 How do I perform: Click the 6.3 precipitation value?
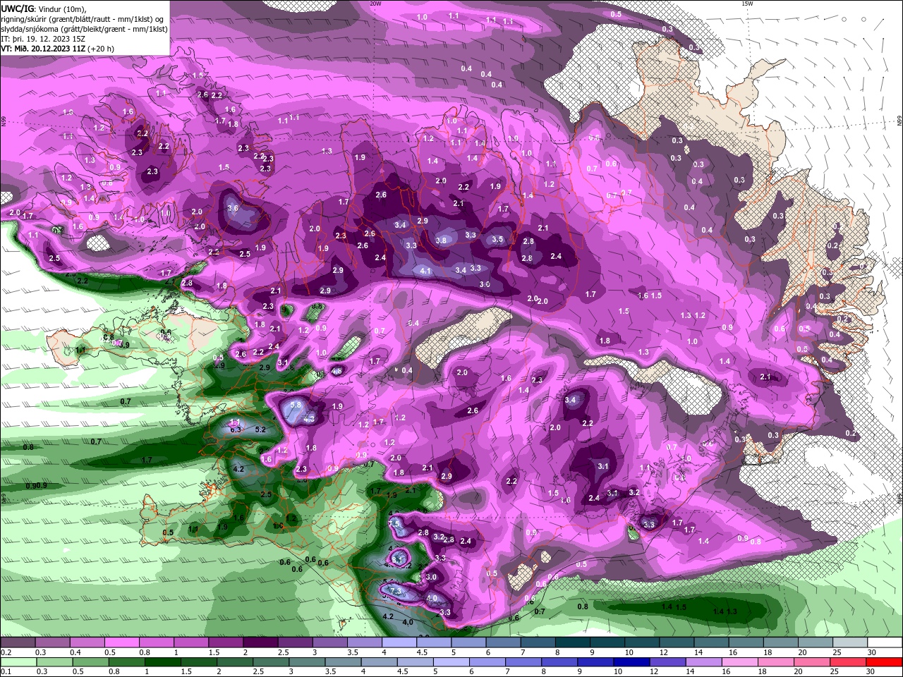point(236,429)
